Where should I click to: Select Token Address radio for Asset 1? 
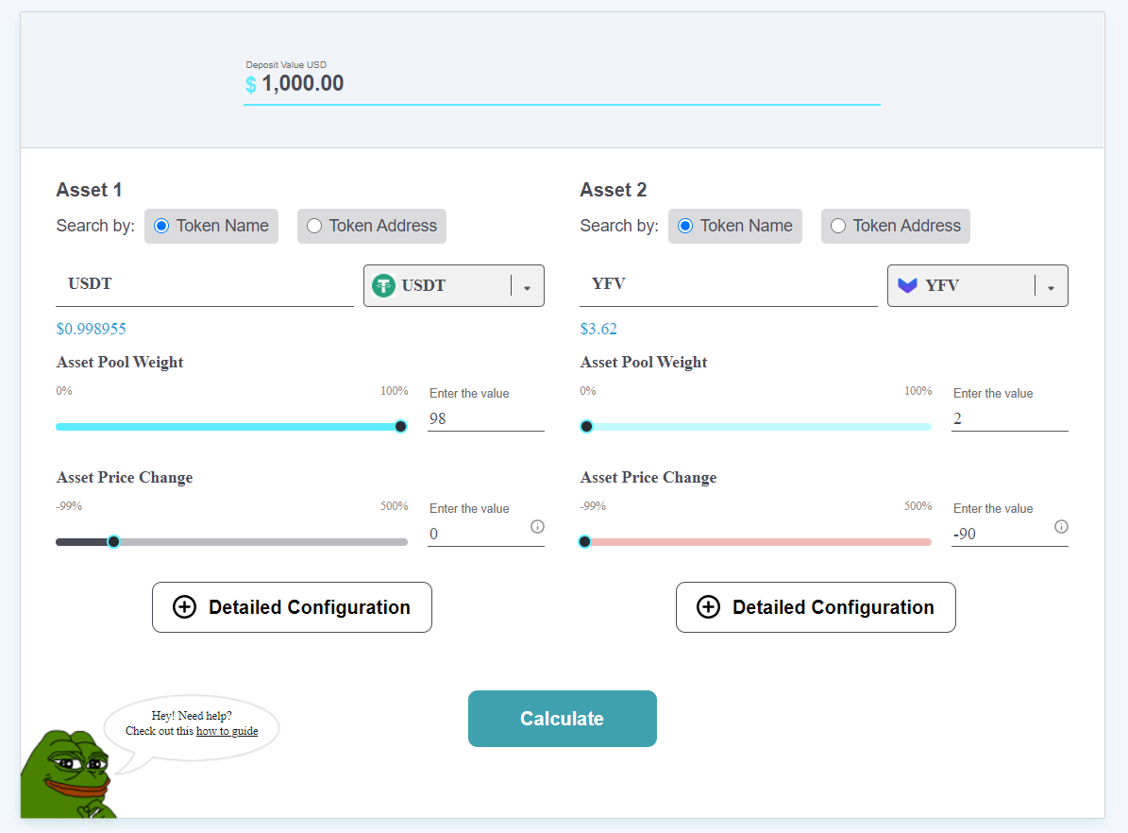314,226
